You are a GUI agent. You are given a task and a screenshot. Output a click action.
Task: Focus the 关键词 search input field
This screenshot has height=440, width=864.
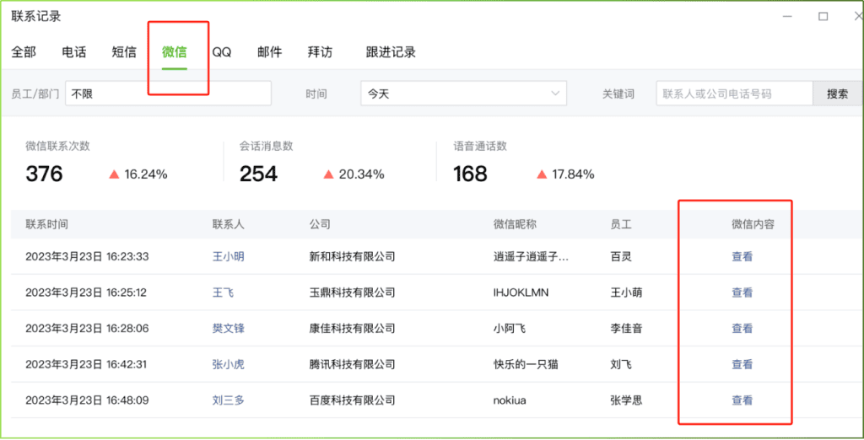click(x=734, y=94)
